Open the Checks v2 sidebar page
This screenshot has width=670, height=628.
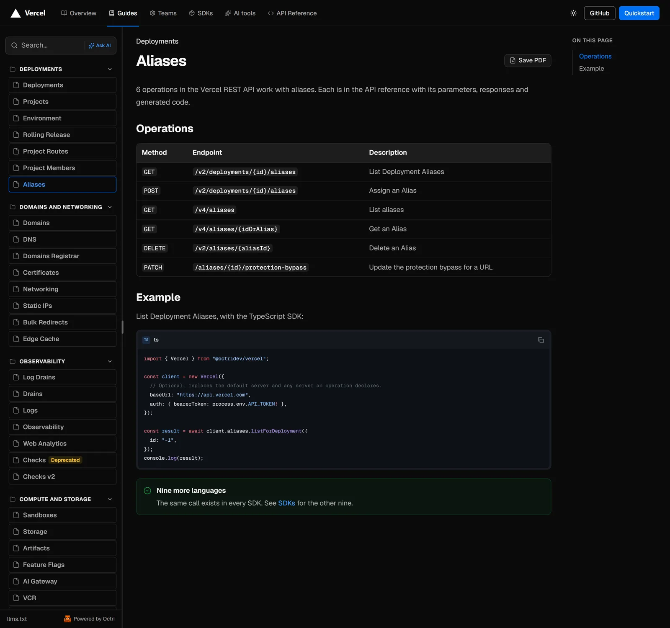62,477
